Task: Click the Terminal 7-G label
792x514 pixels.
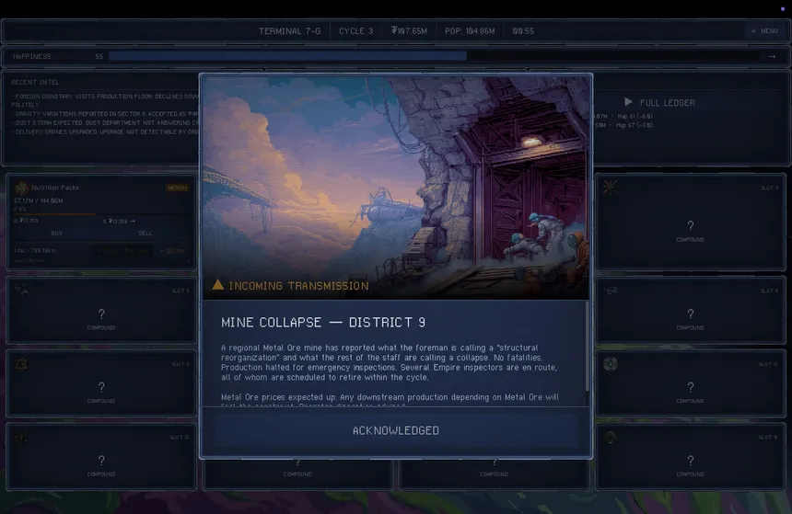Action: (x=289, y=30)
